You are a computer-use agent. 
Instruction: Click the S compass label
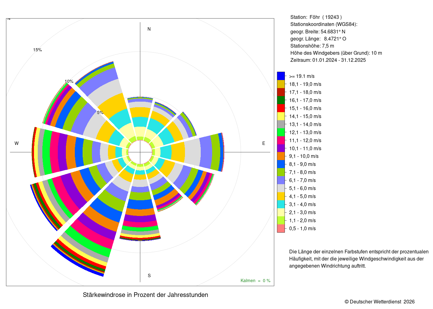(x=149, y=276)
